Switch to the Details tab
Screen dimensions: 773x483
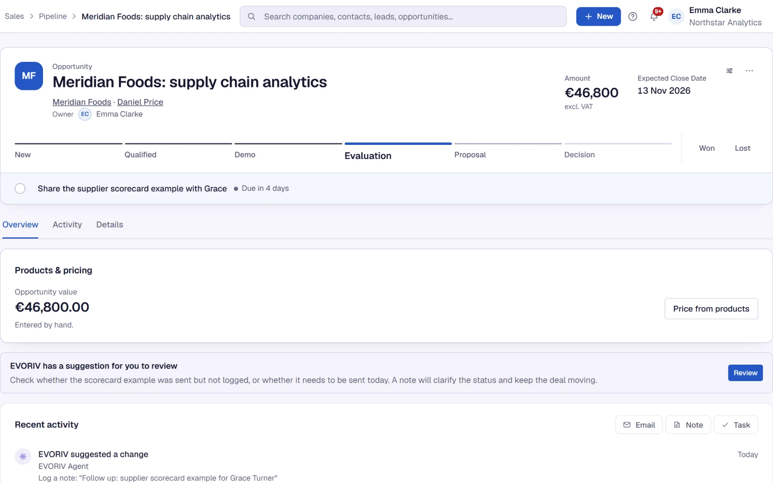coord(110,225)
